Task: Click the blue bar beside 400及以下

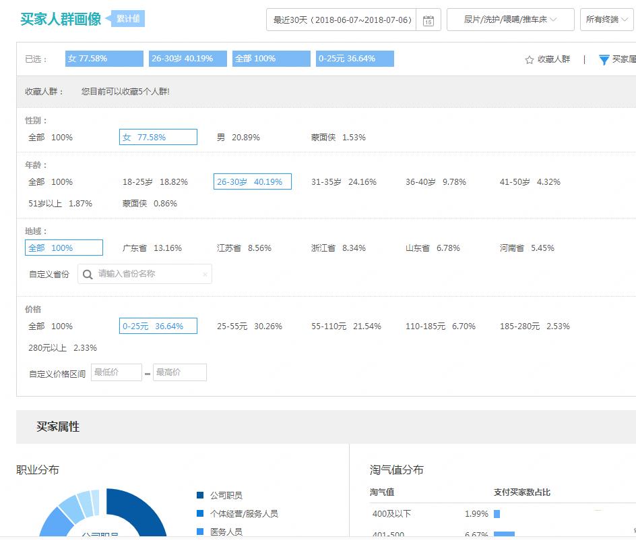Action: tap(496, 513)
